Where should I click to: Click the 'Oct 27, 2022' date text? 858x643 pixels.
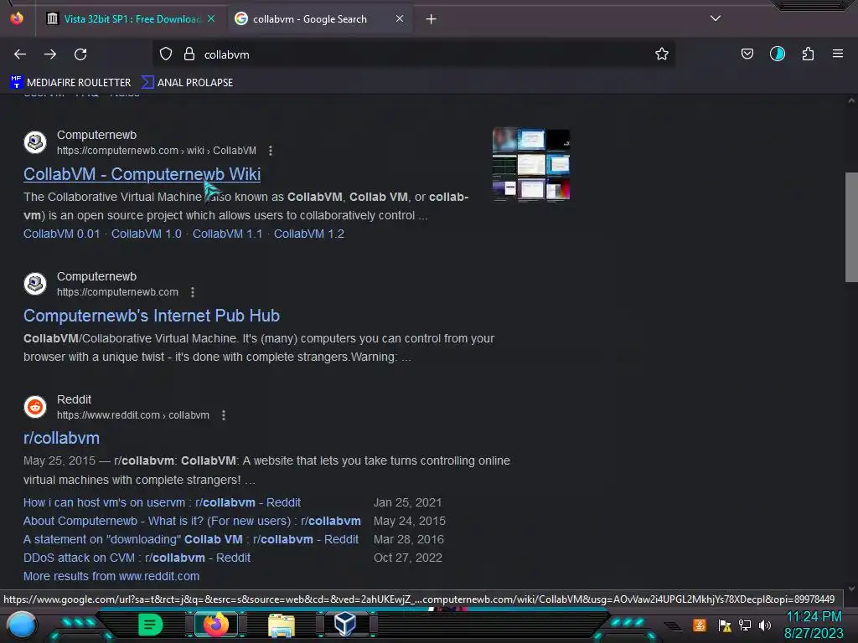point(408,558)
